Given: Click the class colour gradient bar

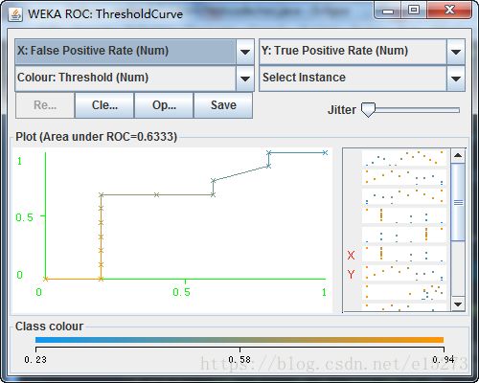Looking at the screenshot, I should [239, 340].
